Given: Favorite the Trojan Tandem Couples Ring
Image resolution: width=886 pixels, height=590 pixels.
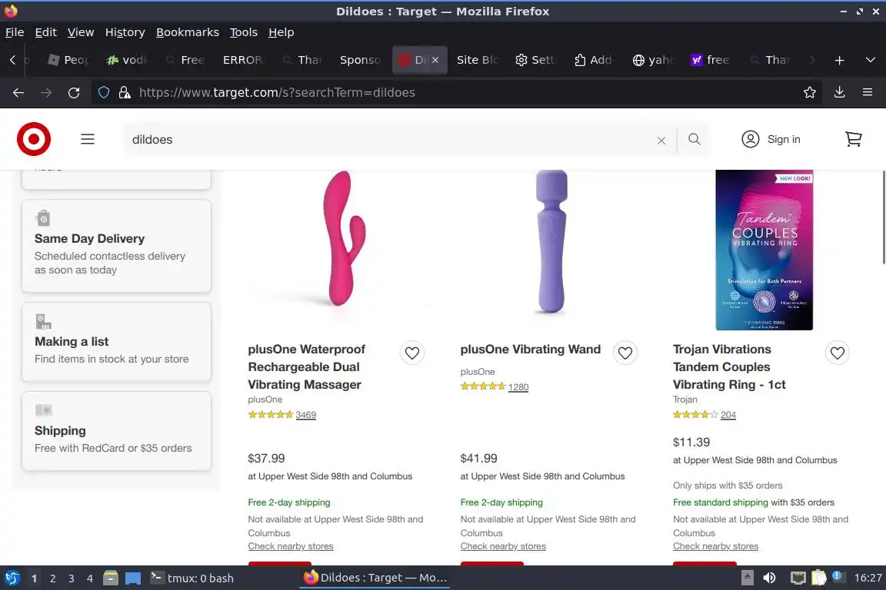Looking at the screenshot, I should coord(838,353).
